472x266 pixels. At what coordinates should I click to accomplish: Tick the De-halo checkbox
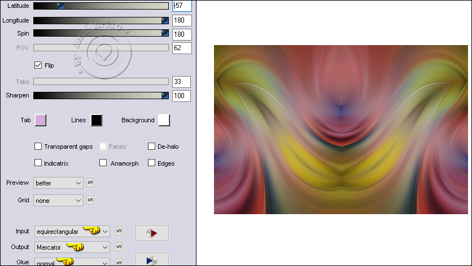click(152, 147)
